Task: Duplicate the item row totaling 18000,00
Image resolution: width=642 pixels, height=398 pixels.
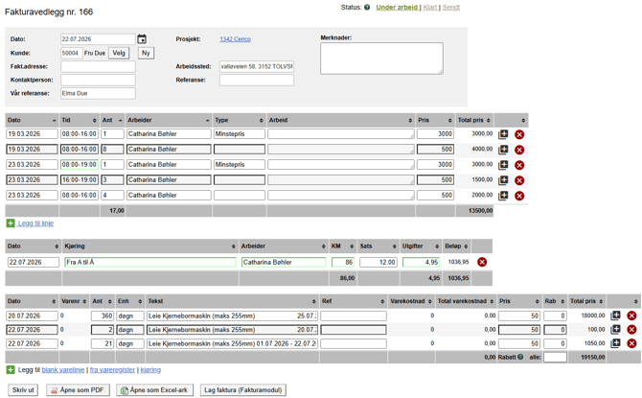Action: point(615,316)
